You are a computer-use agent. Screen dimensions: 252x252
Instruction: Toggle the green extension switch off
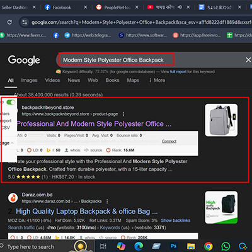(11, 102)
